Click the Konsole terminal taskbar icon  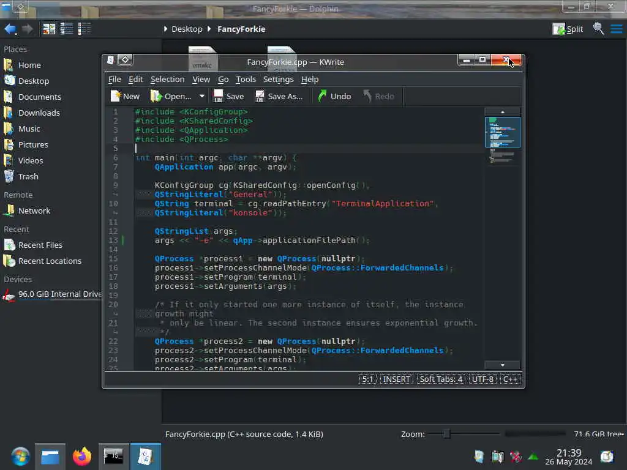[x=113, y=457]
